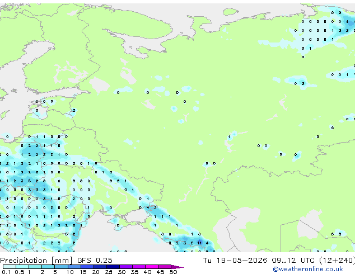Screen dimensions: 355x274
Task: Click the '35' legend scale label
Action: [x=134, y=272]
